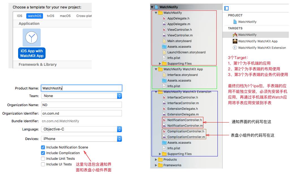Click the Products folder icon
Viewport: 295px width, 177px height.
point(160,159)
